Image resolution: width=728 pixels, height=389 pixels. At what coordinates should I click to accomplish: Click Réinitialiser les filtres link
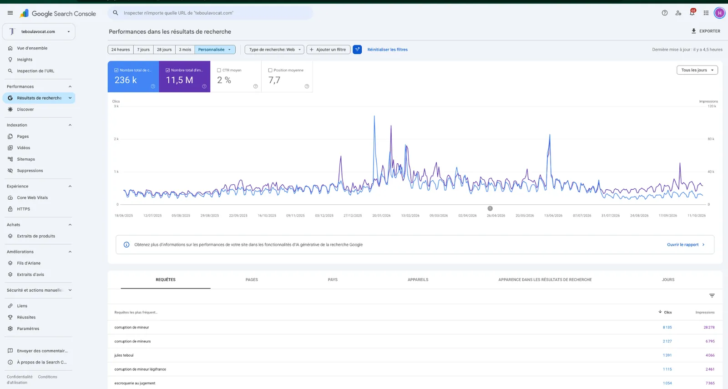click(x=388, y=50)
